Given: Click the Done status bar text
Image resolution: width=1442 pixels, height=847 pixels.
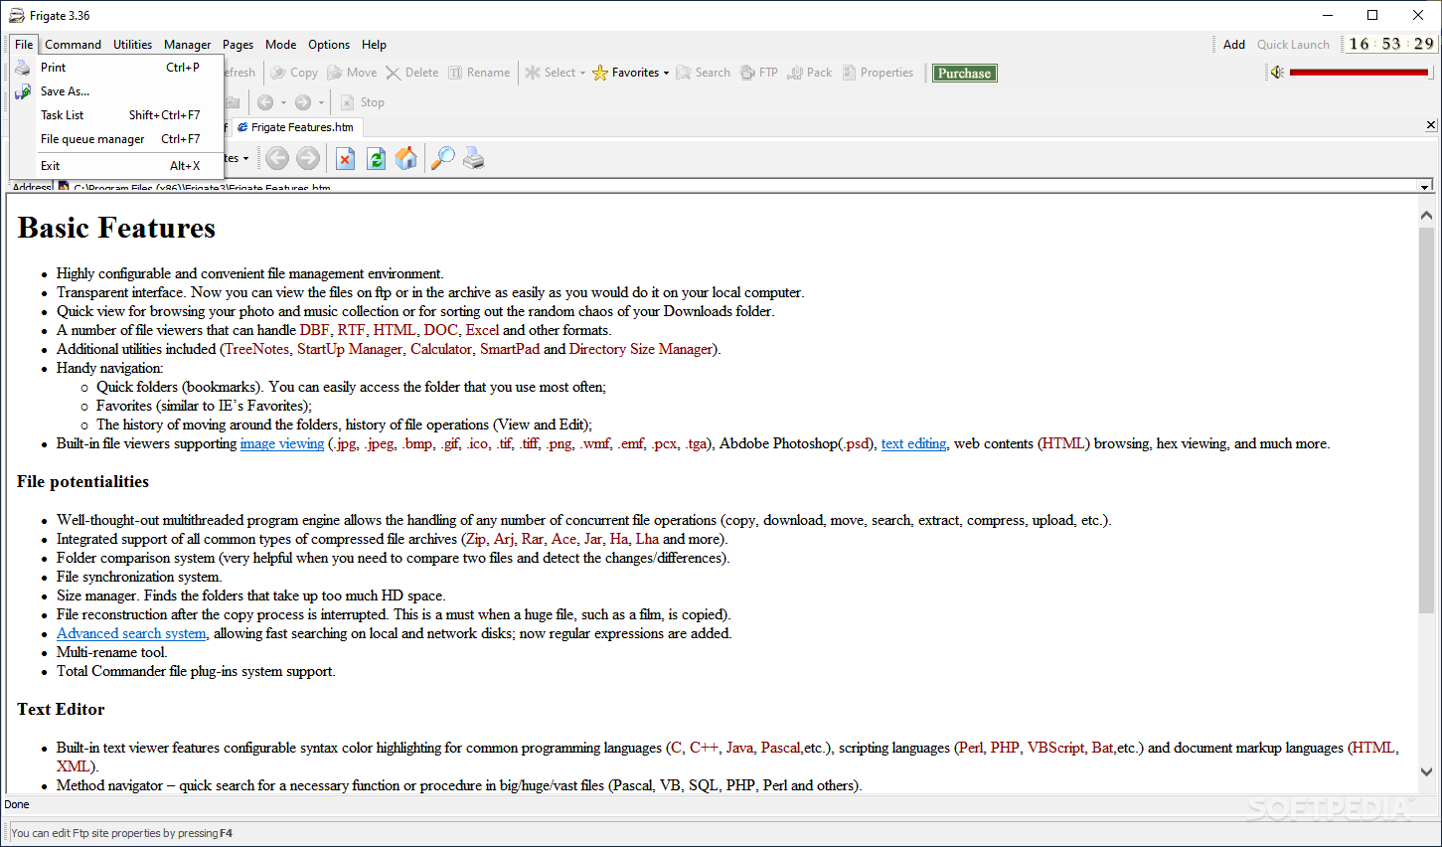Looking at the screenshot, I should tap(17, 804).
